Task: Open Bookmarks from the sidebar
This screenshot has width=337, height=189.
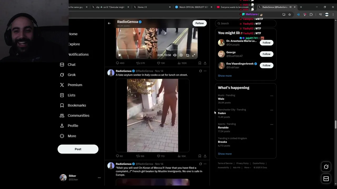Action: pyautogui.click(x=73, y=105)
